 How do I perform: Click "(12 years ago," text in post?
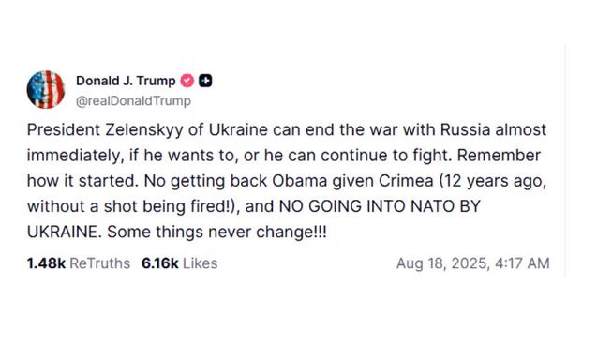click(493, 181)
